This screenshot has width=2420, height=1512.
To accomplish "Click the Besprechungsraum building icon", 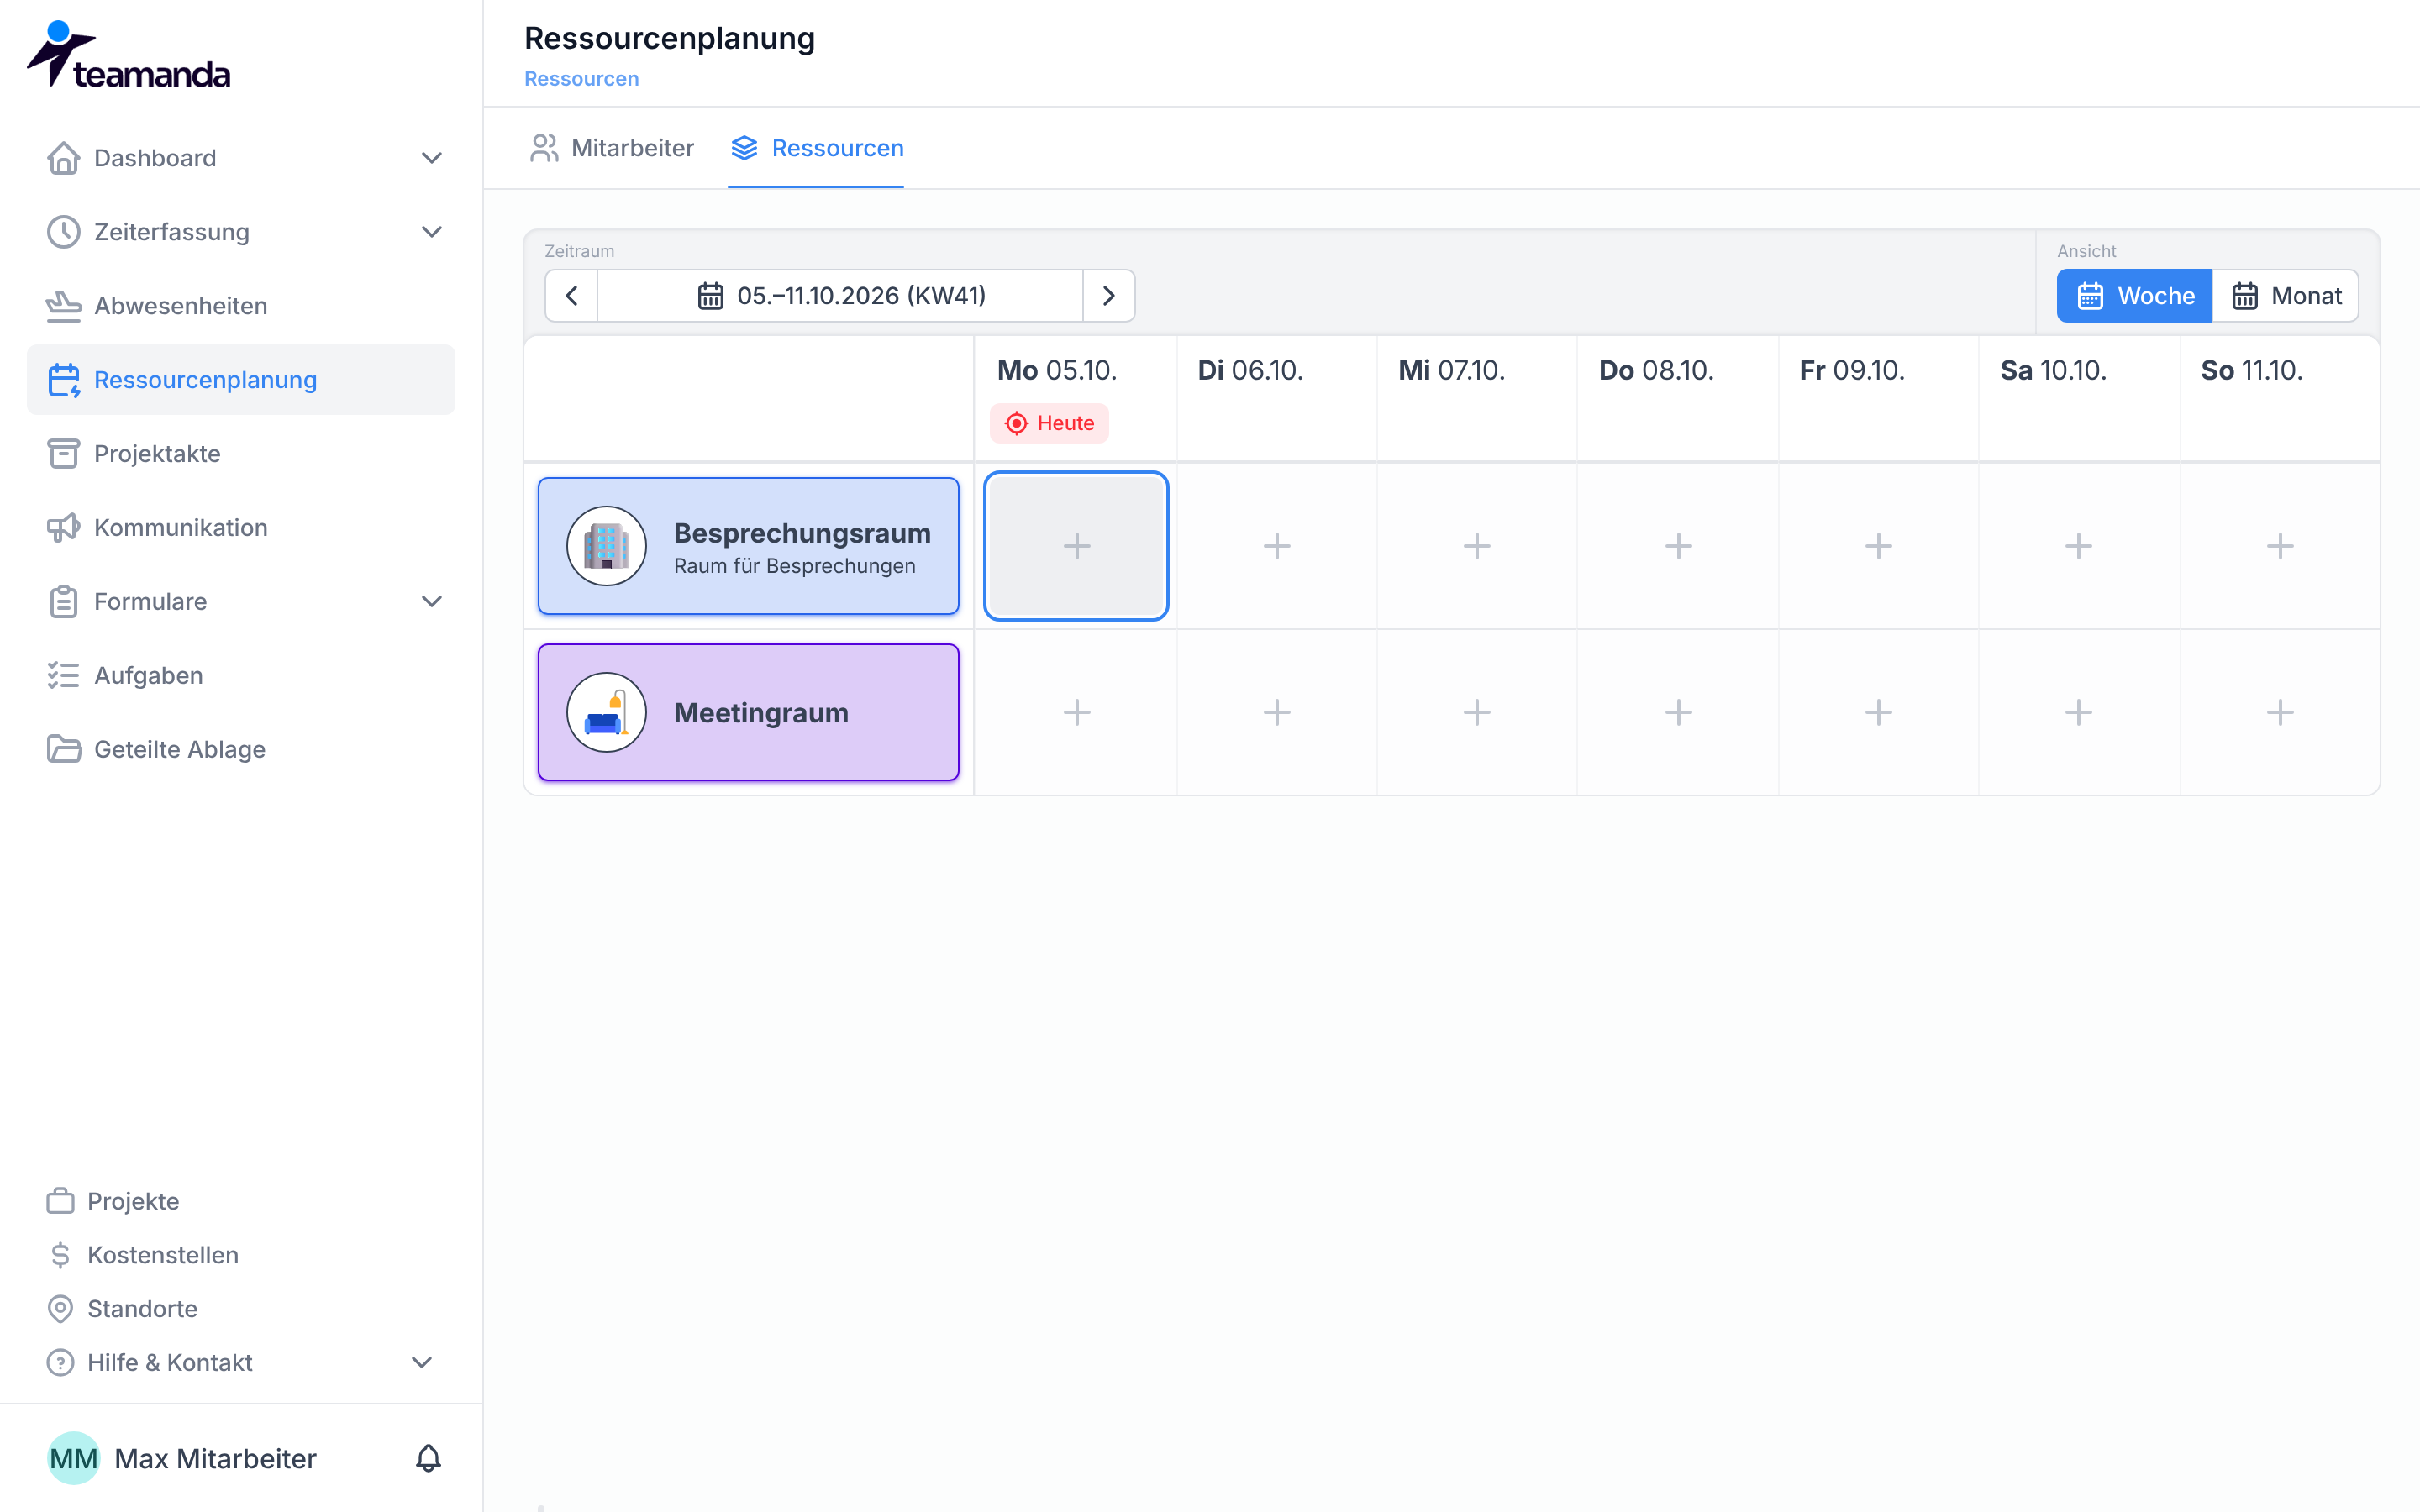I will [x=606, y=546].
